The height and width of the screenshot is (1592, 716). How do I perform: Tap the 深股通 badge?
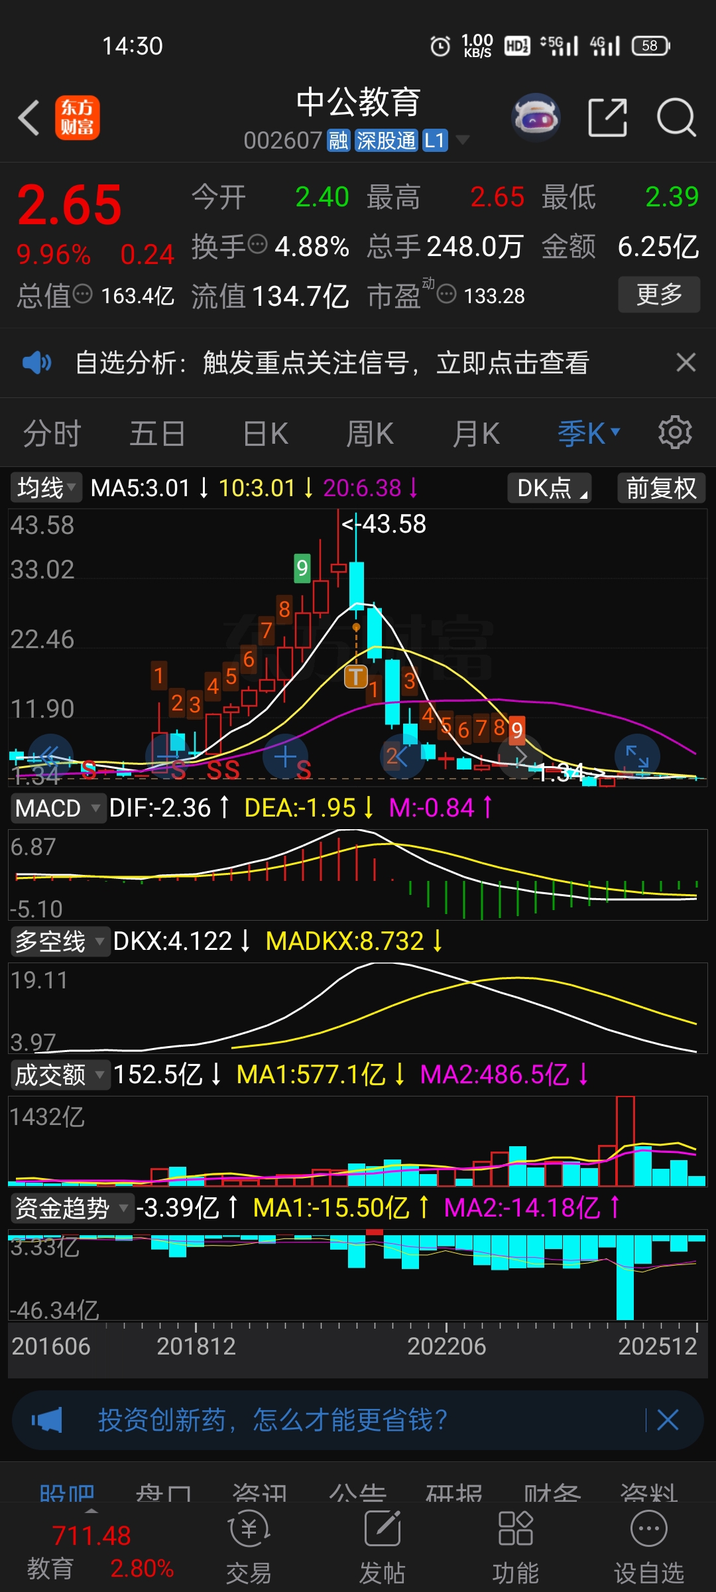pyautogui.click(x=387, y=141)
